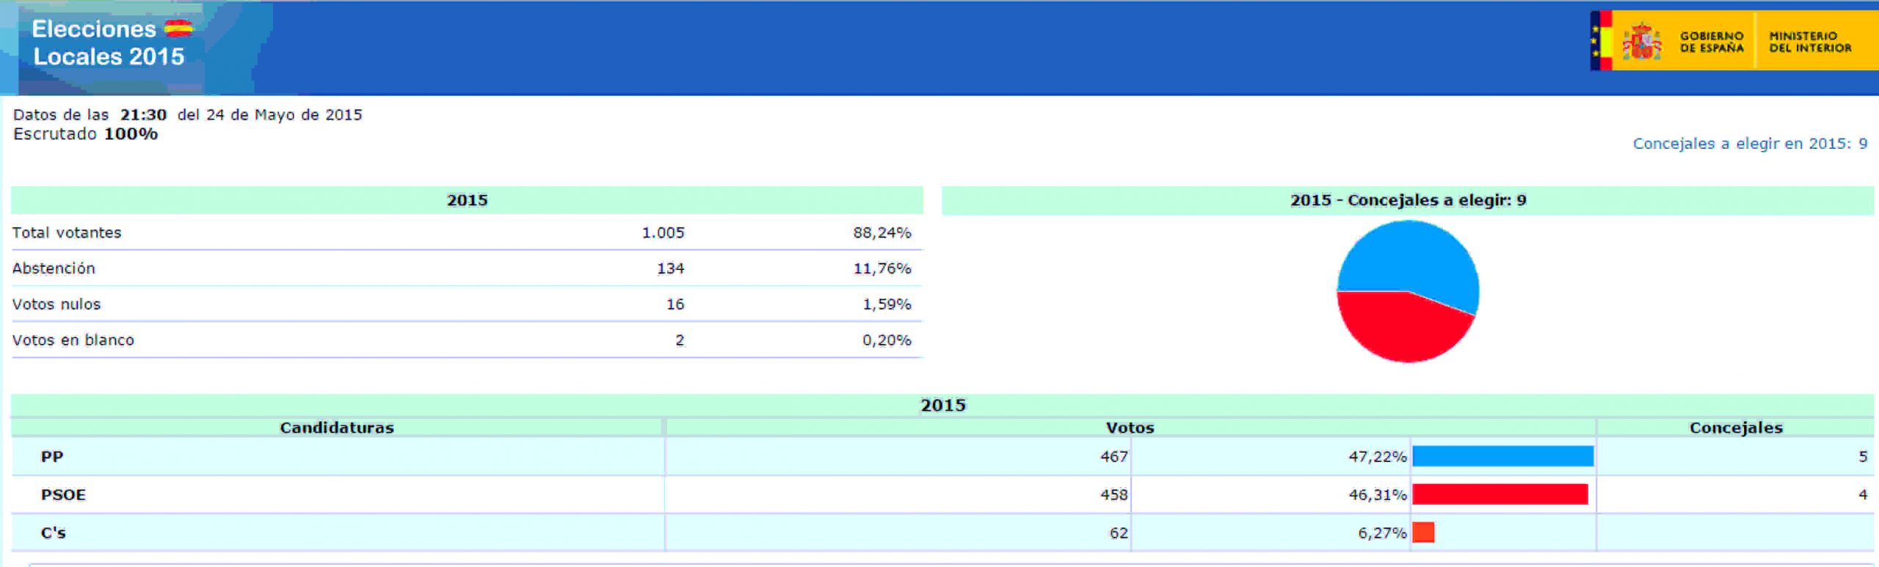This screenshot has height=567, width=1879.
Task: Select the PSOE candidature row label
Action: click(63, 494)
